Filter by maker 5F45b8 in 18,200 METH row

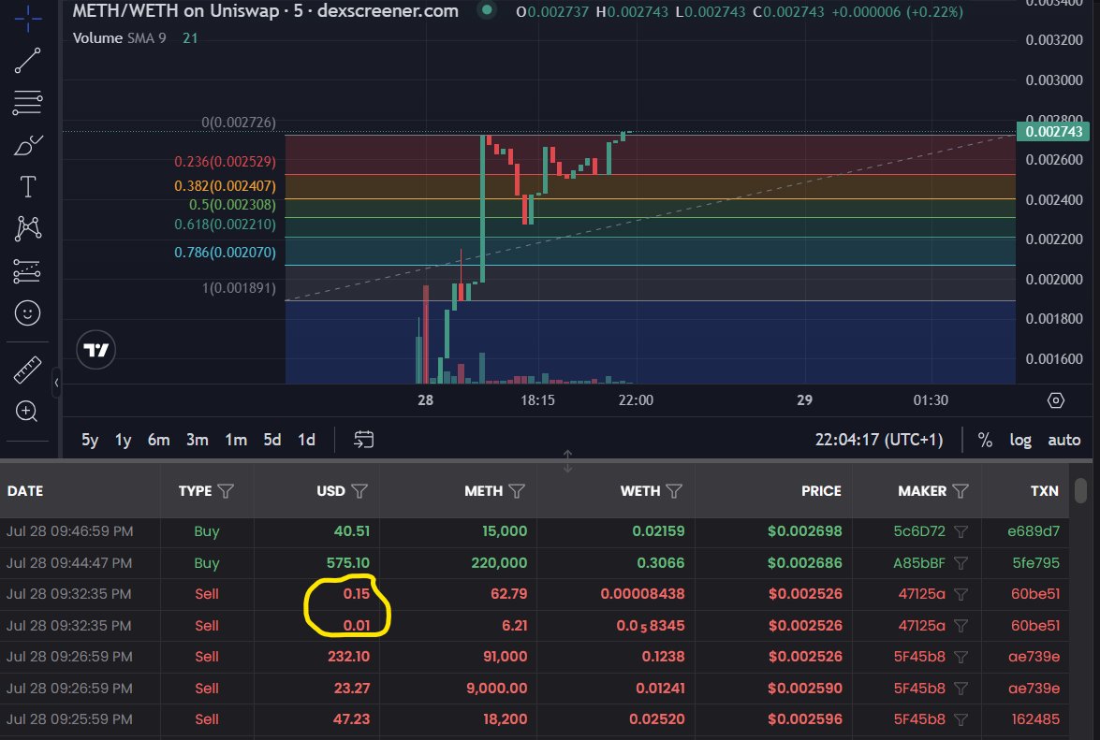coord(961,719)
